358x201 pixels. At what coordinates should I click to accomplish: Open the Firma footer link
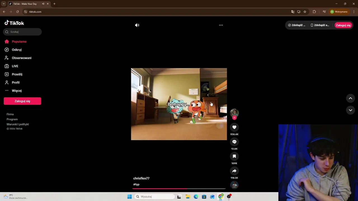10,114
